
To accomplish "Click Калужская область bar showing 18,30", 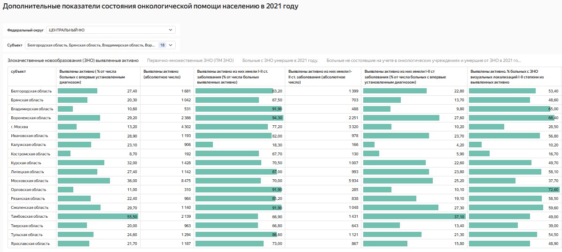I will coord(204,145).
